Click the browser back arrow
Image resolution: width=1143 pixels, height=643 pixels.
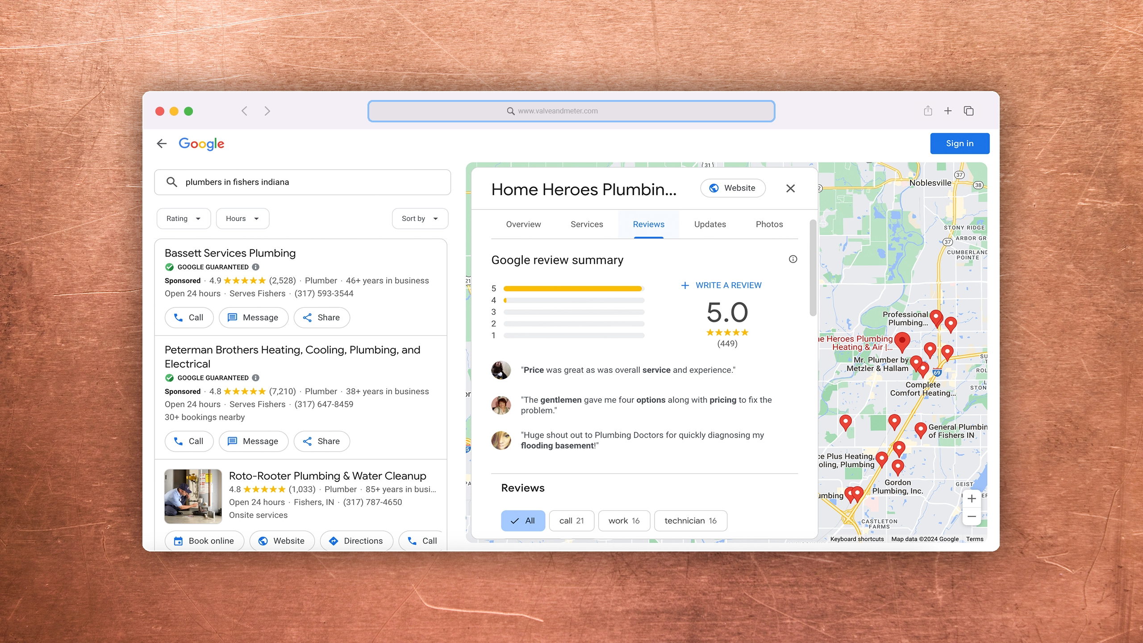[x=244, y=111]
